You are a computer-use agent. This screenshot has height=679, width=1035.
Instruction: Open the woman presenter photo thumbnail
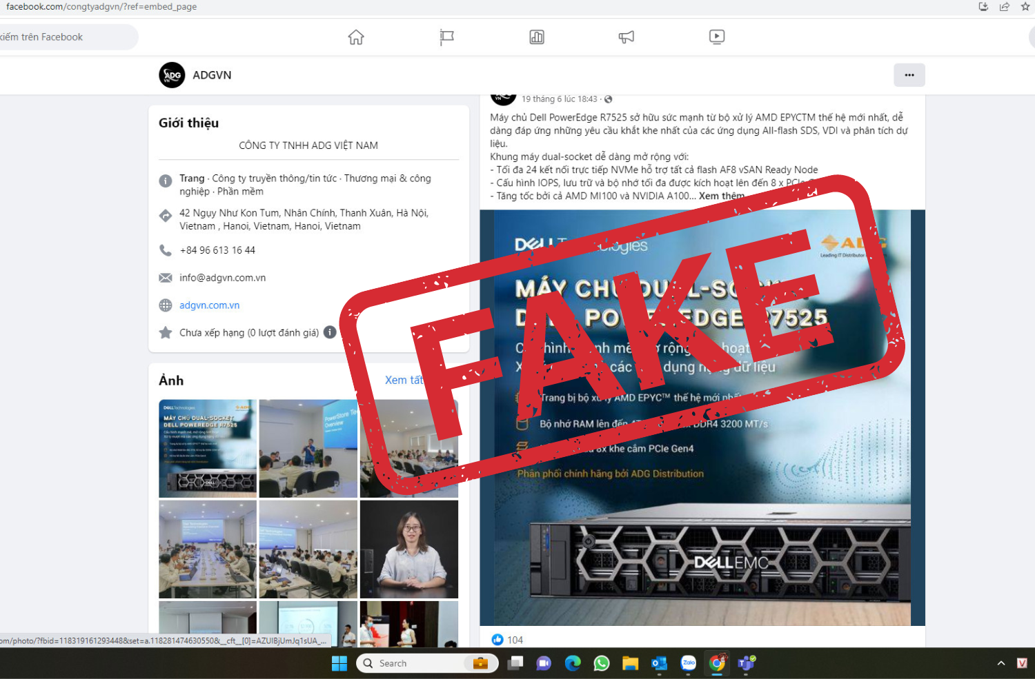click(x=409, y=549)
